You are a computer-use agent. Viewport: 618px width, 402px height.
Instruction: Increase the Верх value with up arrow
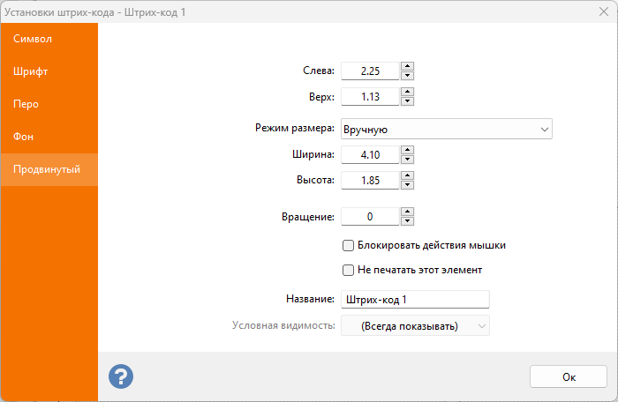[407, 92]
